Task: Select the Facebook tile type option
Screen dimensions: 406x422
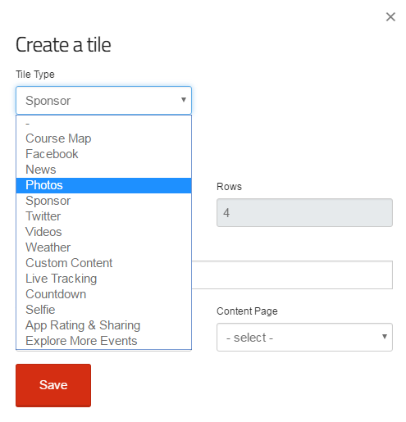Action: (103, 154)
